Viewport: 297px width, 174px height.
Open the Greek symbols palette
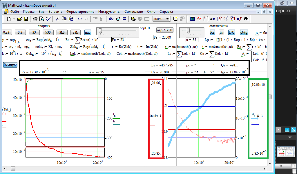[239, 19]
